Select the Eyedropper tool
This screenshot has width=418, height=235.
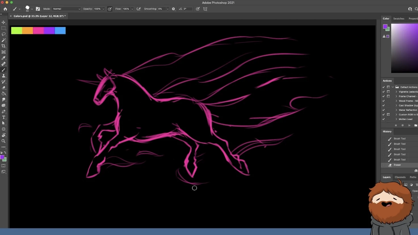[x=4, y=58]
